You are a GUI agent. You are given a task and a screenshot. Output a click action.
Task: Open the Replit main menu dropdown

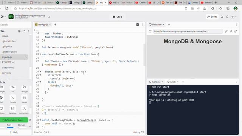point(3,17)
